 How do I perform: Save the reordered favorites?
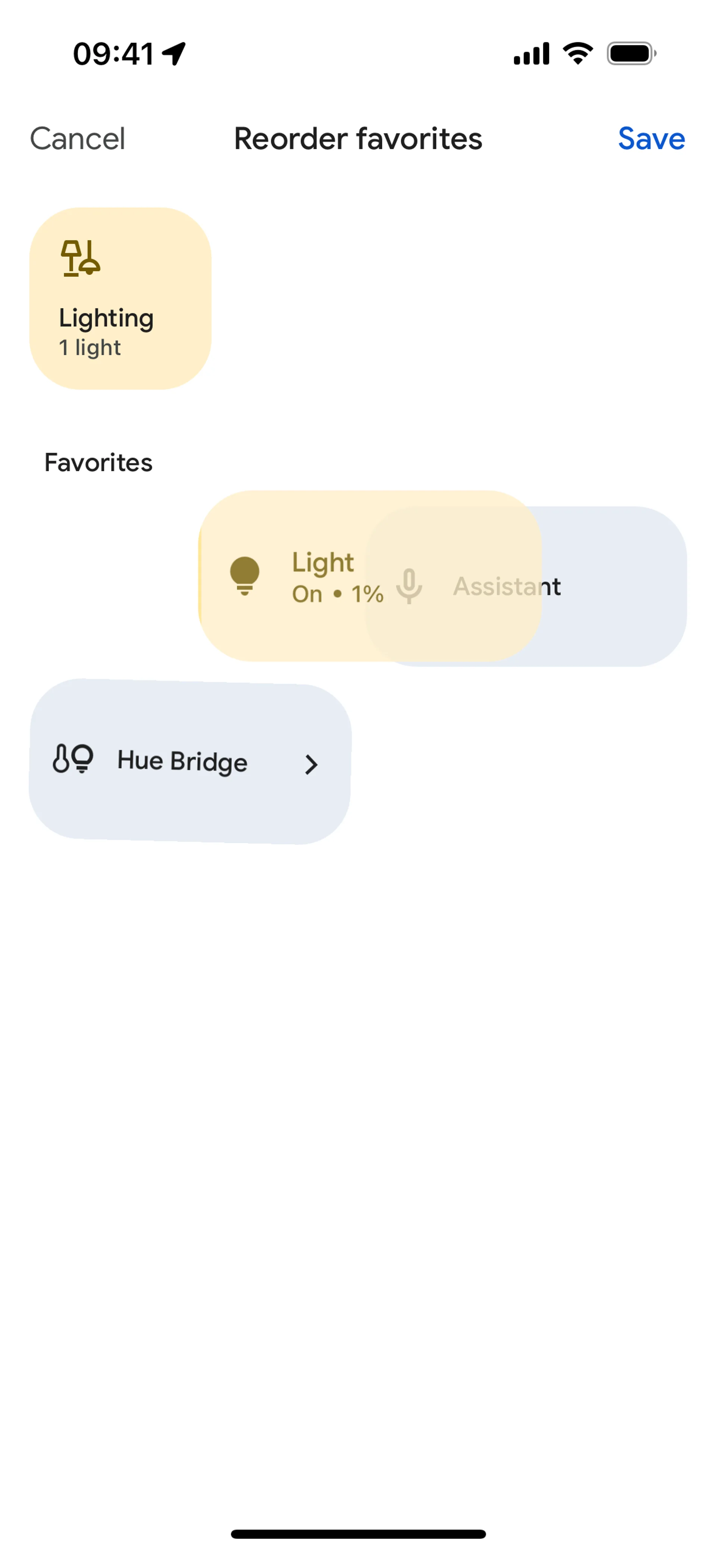[651, 139]
